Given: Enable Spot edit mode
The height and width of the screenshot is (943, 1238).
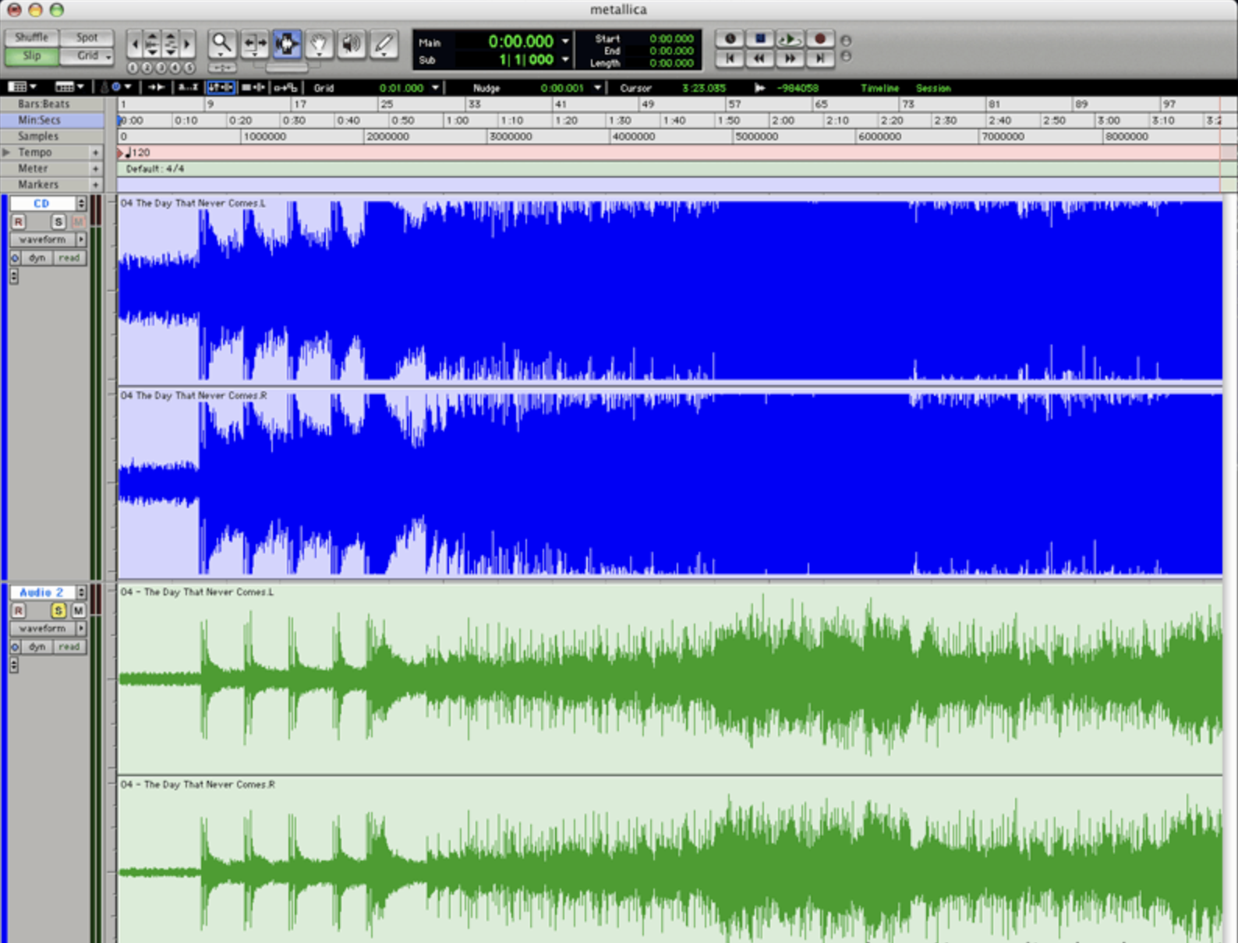Looking at the screenshot, I should click(87, 37).
